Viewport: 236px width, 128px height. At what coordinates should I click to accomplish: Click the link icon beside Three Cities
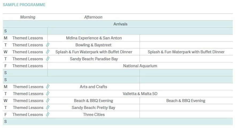pos(48,114)
